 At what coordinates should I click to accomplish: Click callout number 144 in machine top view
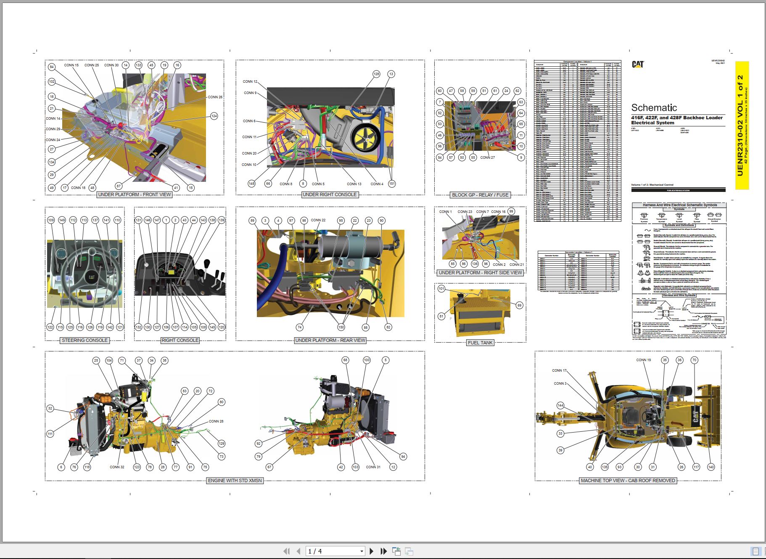tap(560, 405)
